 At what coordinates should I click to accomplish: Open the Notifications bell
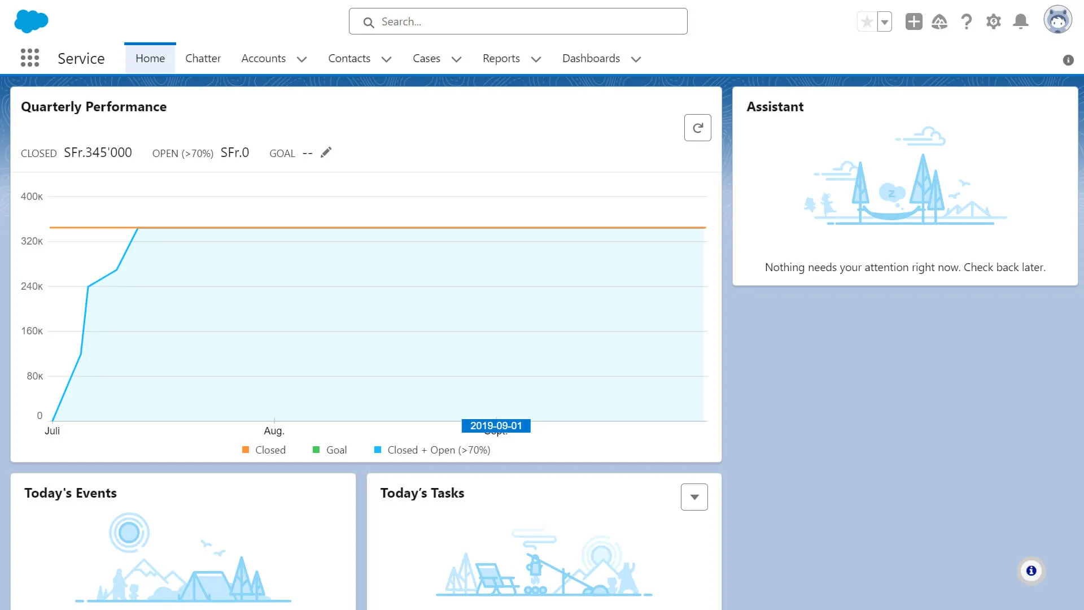click(x=1021, y=21)
